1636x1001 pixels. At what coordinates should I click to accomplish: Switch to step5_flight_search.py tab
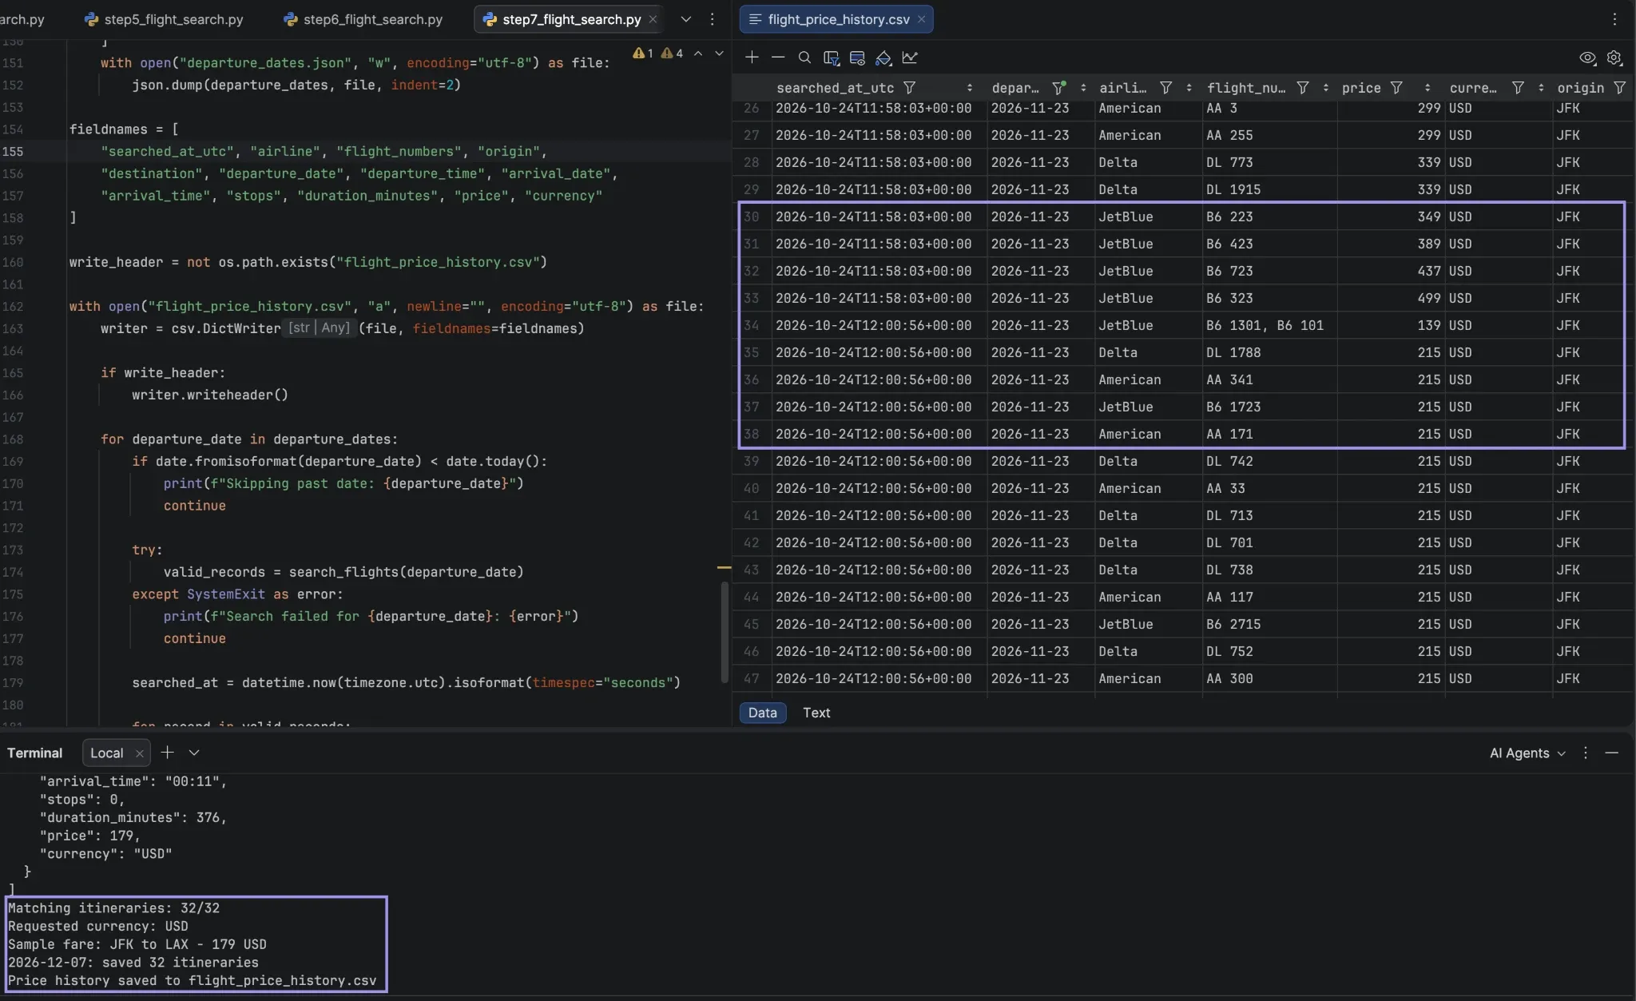[x=164, y=19]
